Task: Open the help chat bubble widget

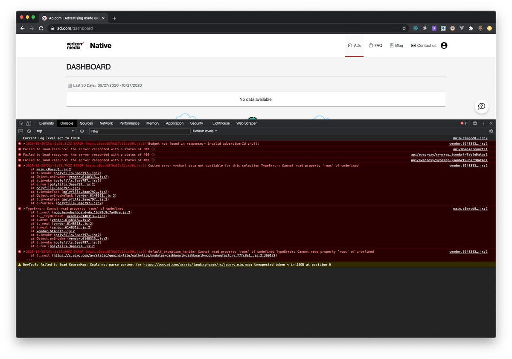Action: coord(482,106)
